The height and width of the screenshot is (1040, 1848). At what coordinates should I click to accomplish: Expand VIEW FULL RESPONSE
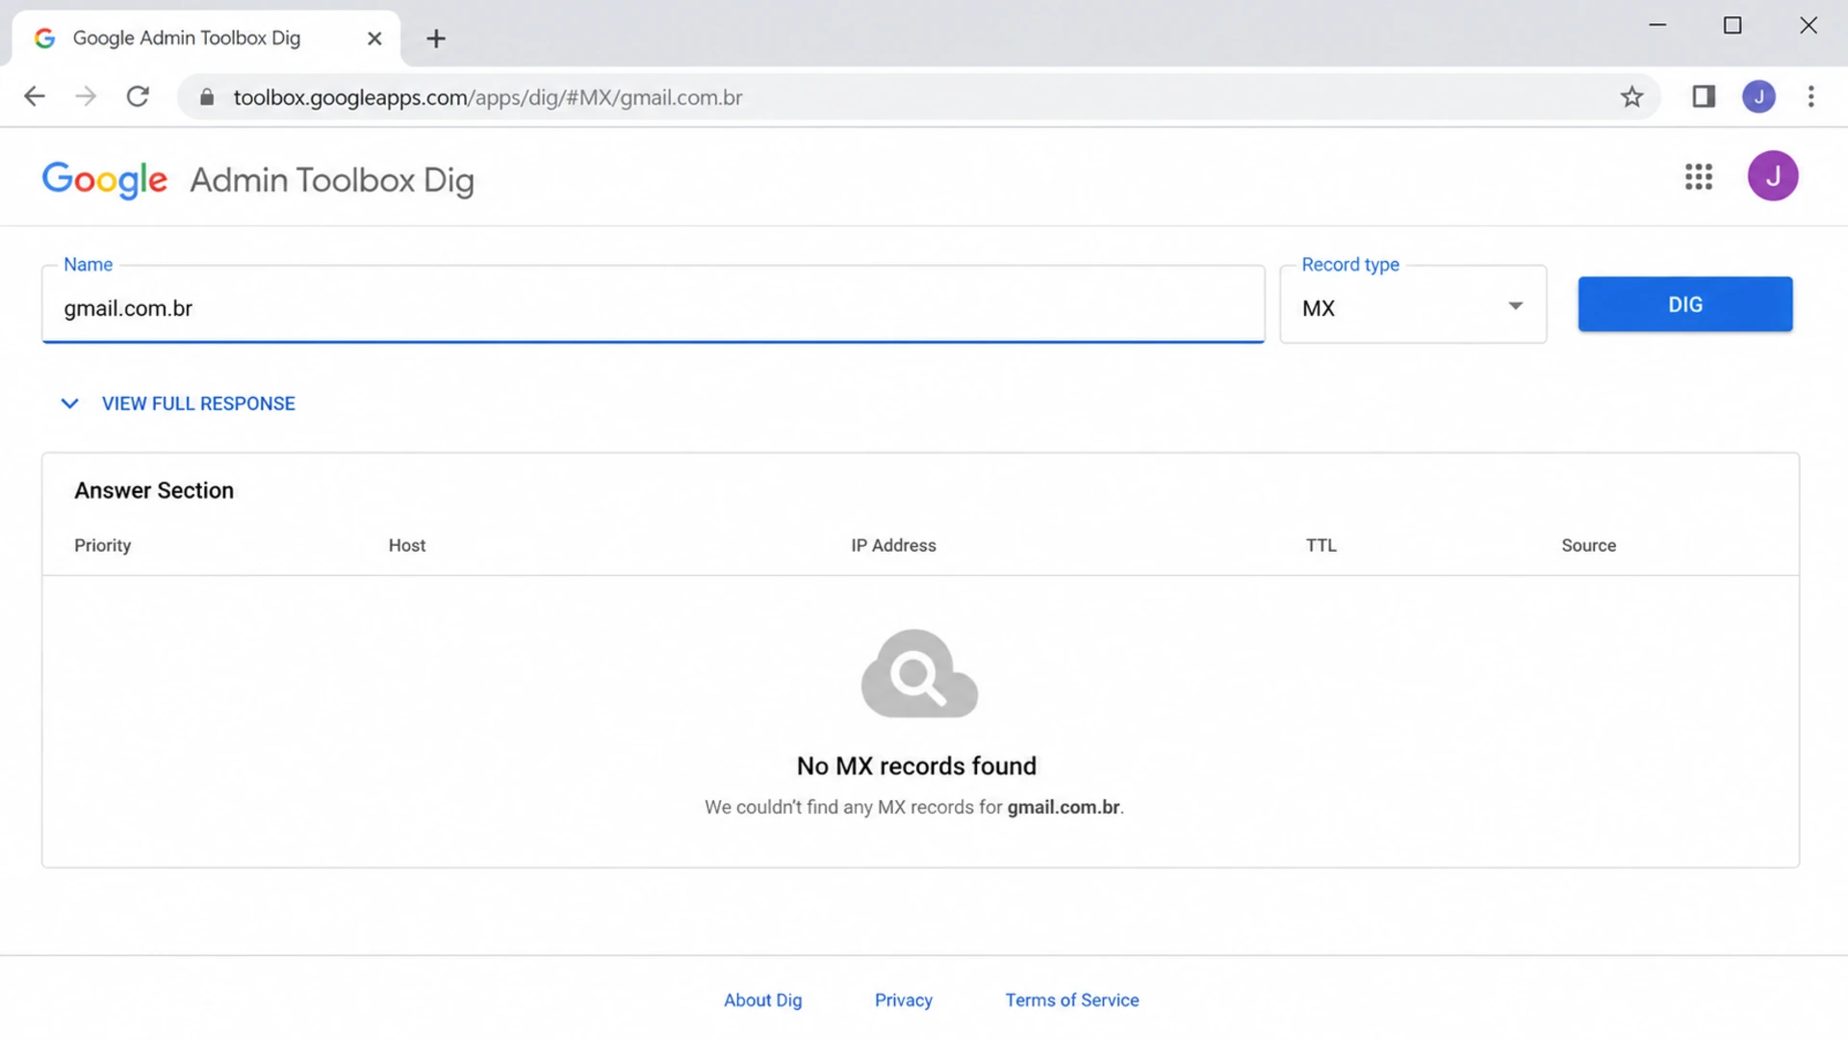(178, 403)
